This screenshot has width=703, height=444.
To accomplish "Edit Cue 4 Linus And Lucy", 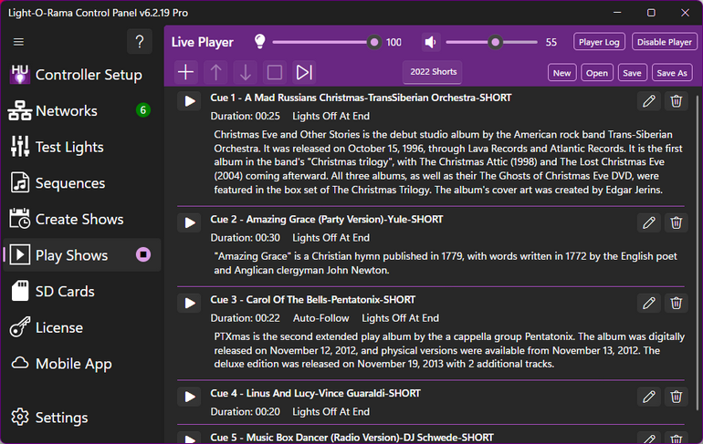I will tap(649, 397).
